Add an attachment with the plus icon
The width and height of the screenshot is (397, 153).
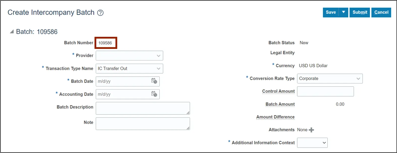[312, 130]
